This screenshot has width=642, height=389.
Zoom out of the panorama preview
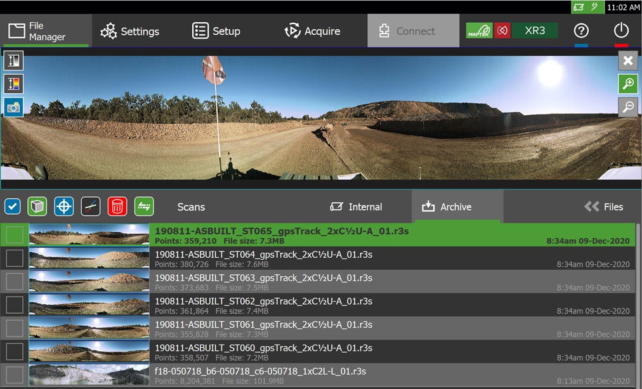(x=627, y=107)
